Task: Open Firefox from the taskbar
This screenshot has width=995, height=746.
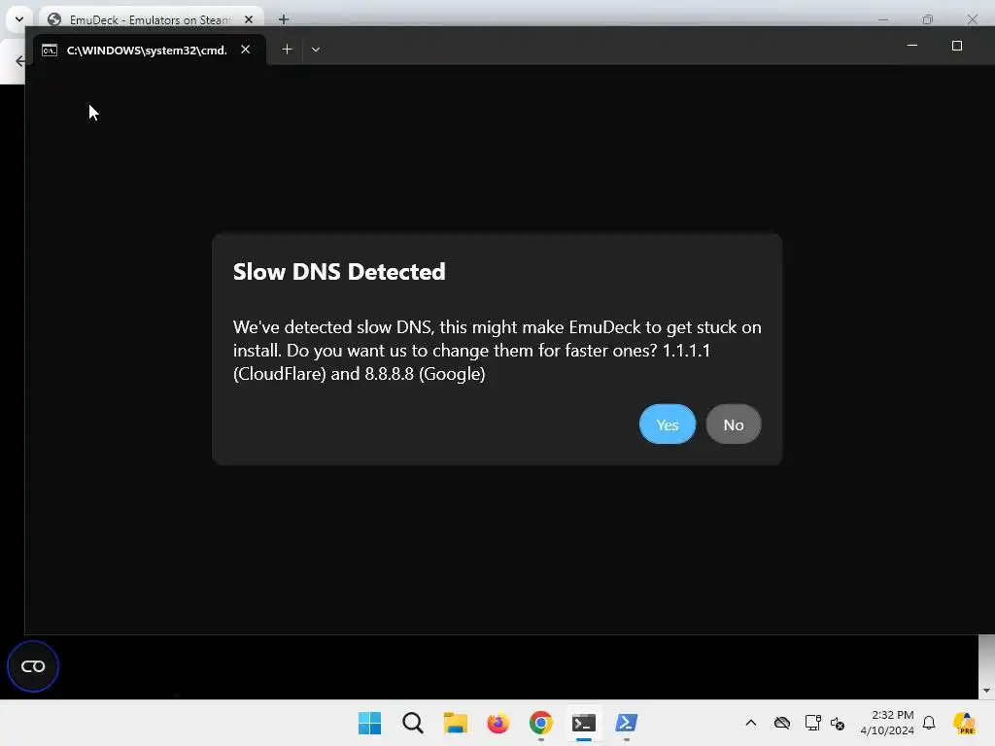Action: pyautogui.click(x=498, y=723)
